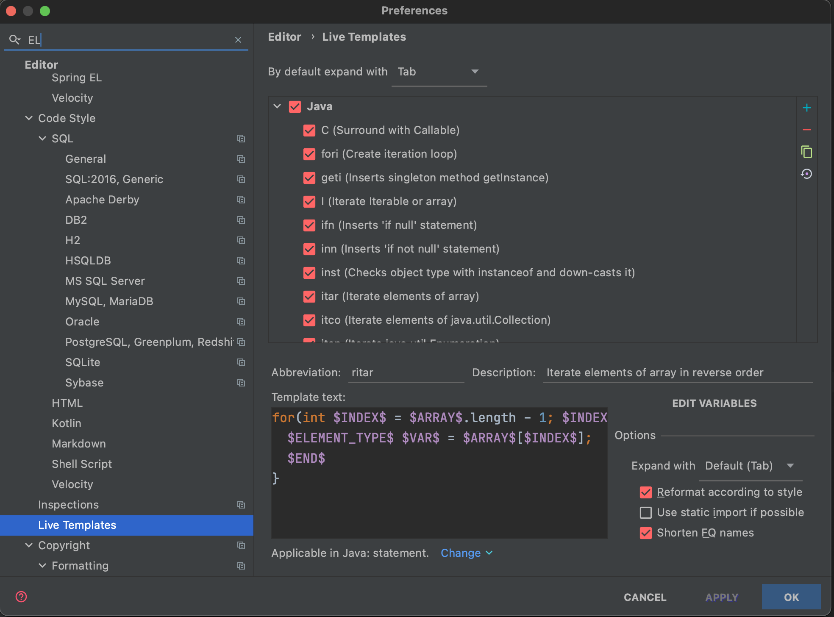Remove the selected live template
Image resolution: width=834 pixels, height=617 pixels.
[x=807, y=130]
